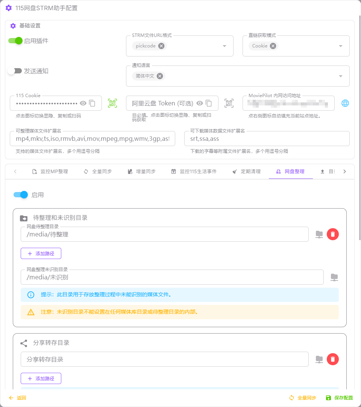This screenshot has width=361, height=407.
Task: Click the Aliyun Token QR scan icon
Action: coord(229,103)
